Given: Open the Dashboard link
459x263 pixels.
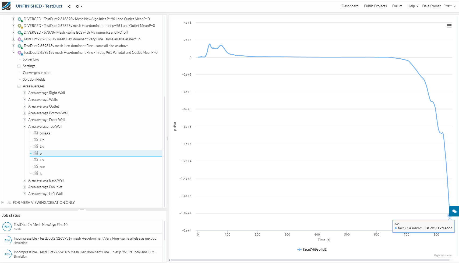Looking at the screenshot, I should [x=350, y=6].
